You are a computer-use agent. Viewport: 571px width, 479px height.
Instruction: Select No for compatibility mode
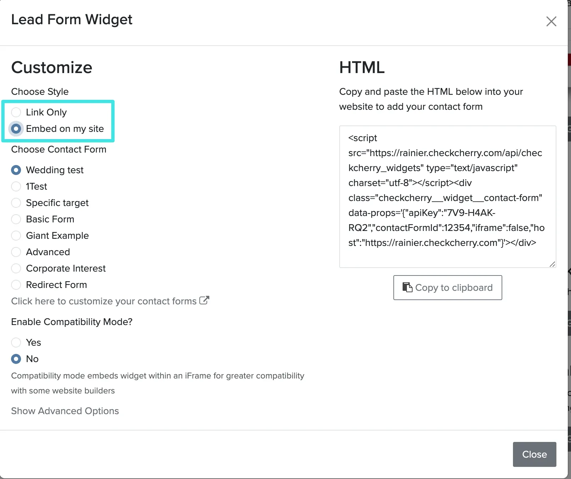point(16,359)
